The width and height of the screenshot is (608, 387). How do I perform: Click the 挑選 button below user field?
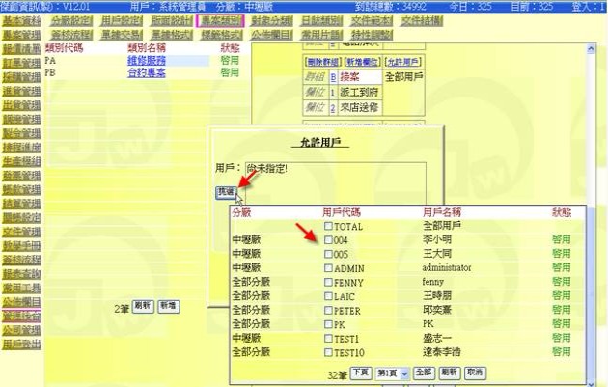tap(224, 193)
